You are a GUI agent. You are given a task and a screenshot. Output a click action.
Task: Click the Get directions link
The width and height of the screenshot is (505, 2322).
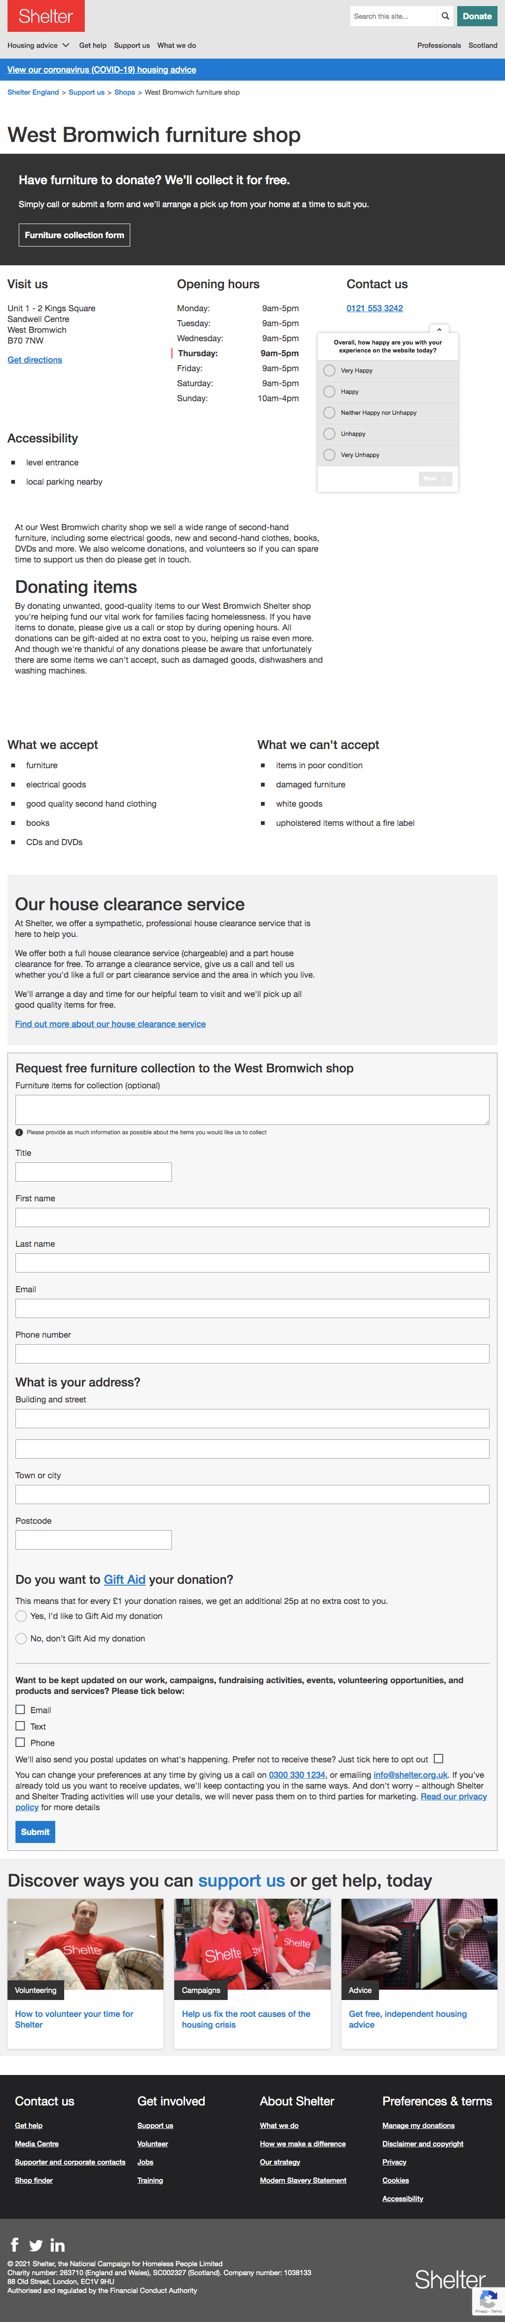point(35,360)
